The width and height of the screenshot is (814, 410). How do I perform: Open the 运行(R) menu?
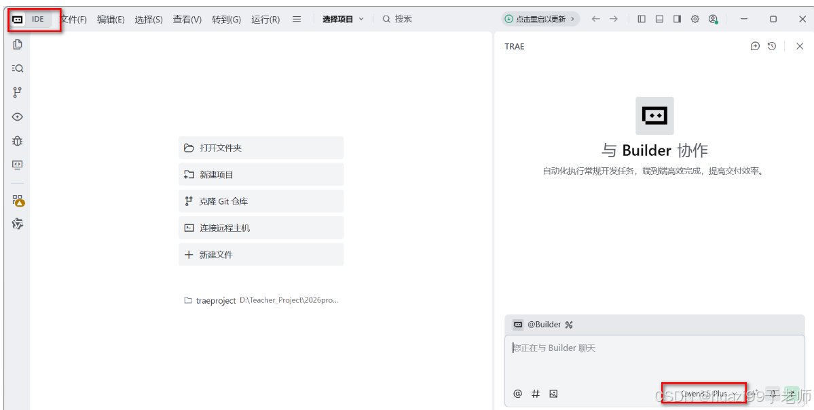coord(265,19)
